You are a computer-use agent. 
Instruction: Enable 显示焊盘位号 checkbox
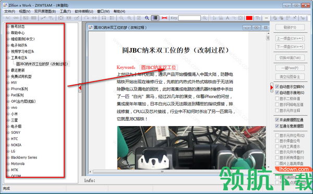[x=277, y=141]
